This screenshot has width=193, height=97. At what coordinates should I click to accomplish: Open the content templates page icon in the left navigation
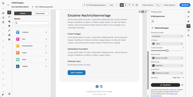(x=3, y=22)
